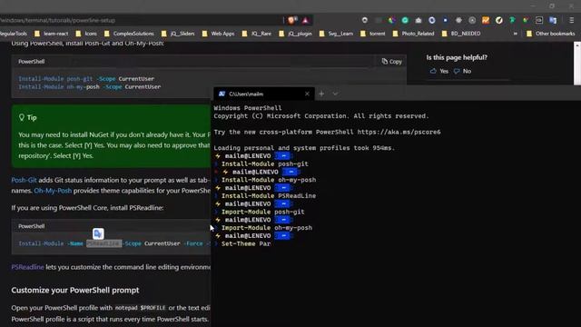Click the teal circle extension icon
581x327 pixels.
[405, 20]
